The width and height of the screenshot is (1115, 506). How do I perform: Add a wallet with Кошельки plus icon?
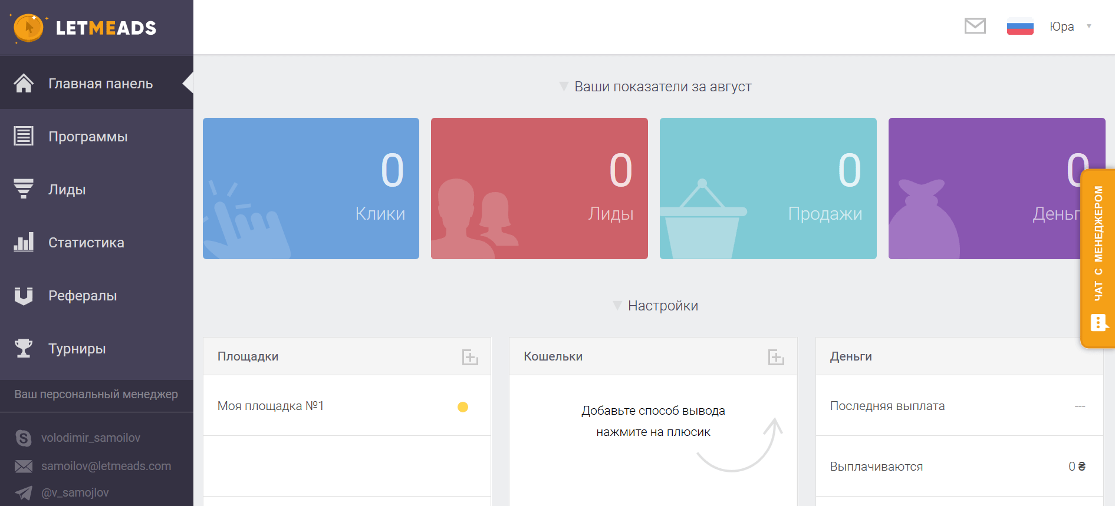point(775,357)
